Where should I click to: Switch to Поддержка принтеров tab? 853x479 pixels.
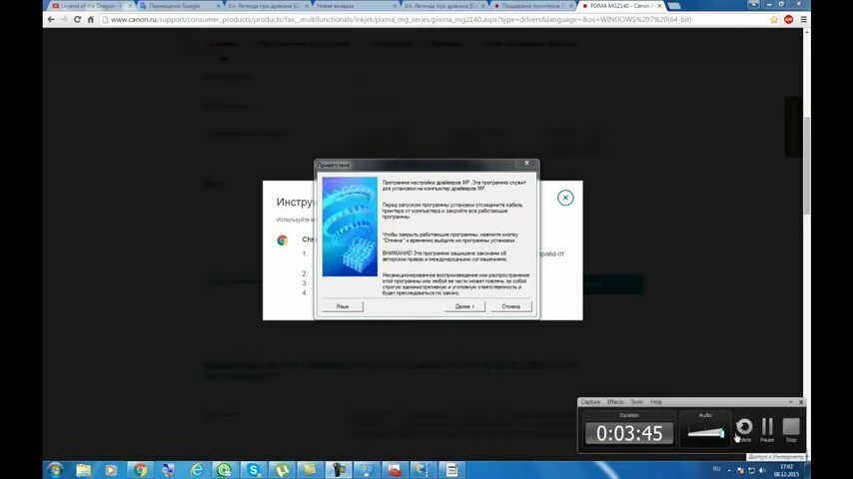click(x=532, y=5)
